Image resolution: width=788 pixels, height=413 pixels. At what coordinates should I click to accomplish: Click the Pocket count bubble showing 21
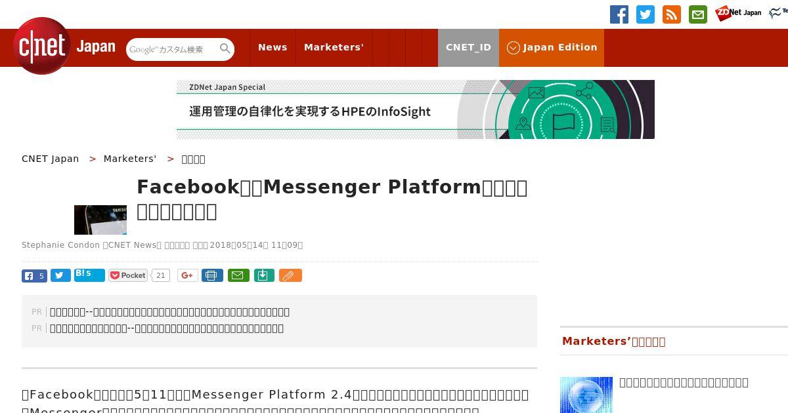point(160,275)
